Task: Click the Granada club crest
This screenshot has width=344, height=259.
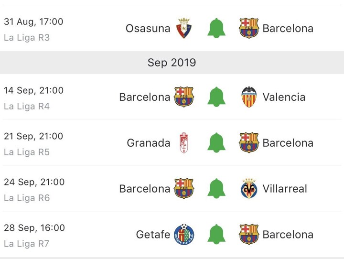Action: point(184,143)
